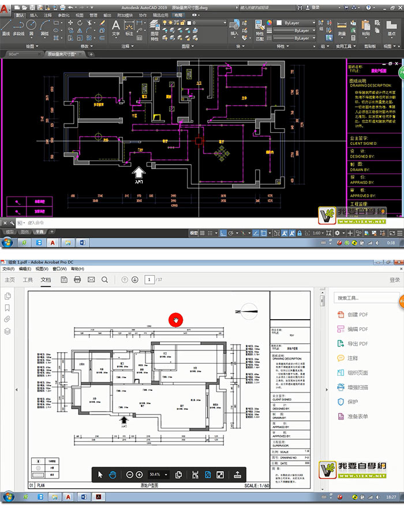Select the Polyline (多段线) tool
Screen dimensions: 404x508
pyautogui.click(x=18, y=27)
